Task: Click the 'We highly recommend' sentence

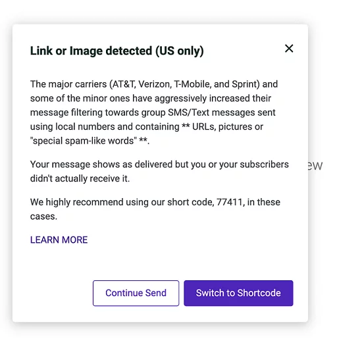Action: click(x=76, y=202)
